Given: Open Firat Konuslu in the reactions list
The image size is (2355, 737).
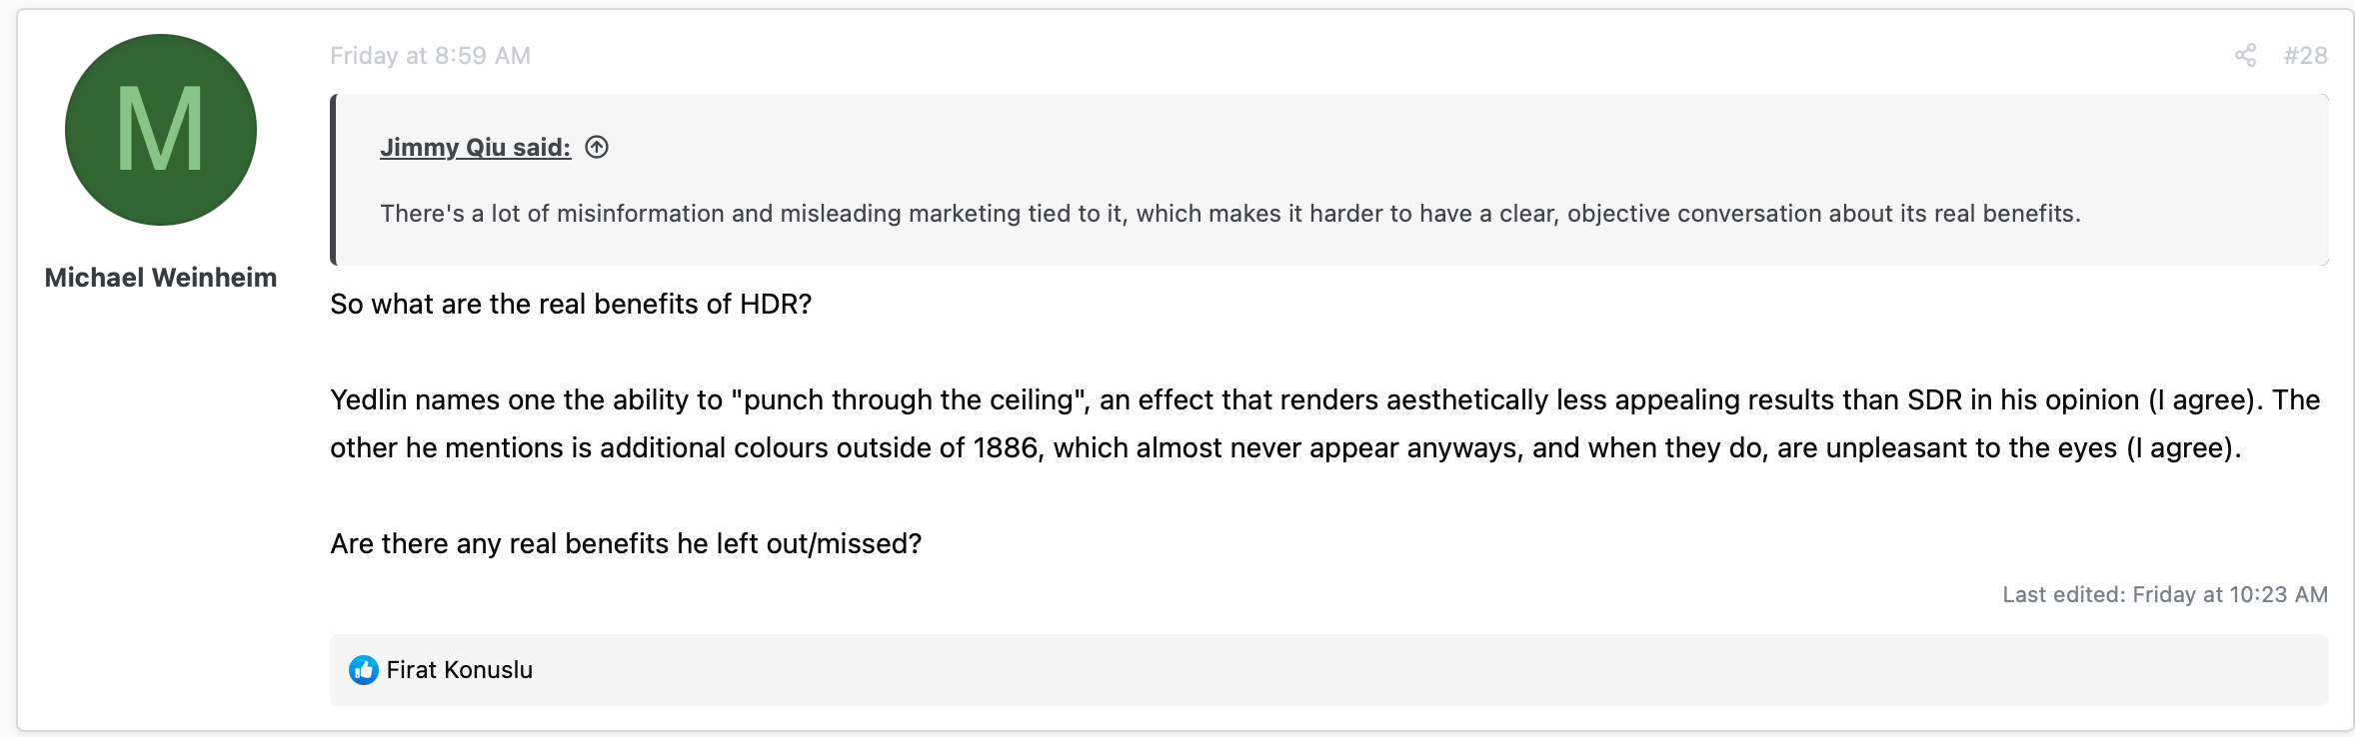Looking at the screenshot, I should 459,670.
